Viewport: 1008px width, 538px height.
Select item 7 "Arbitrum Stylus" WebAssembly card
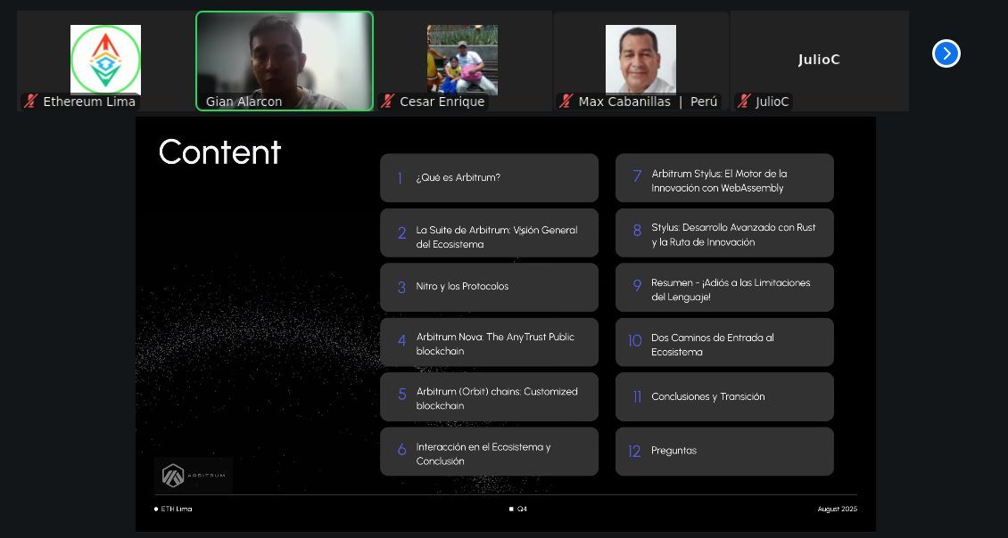(x=724, y=178)
